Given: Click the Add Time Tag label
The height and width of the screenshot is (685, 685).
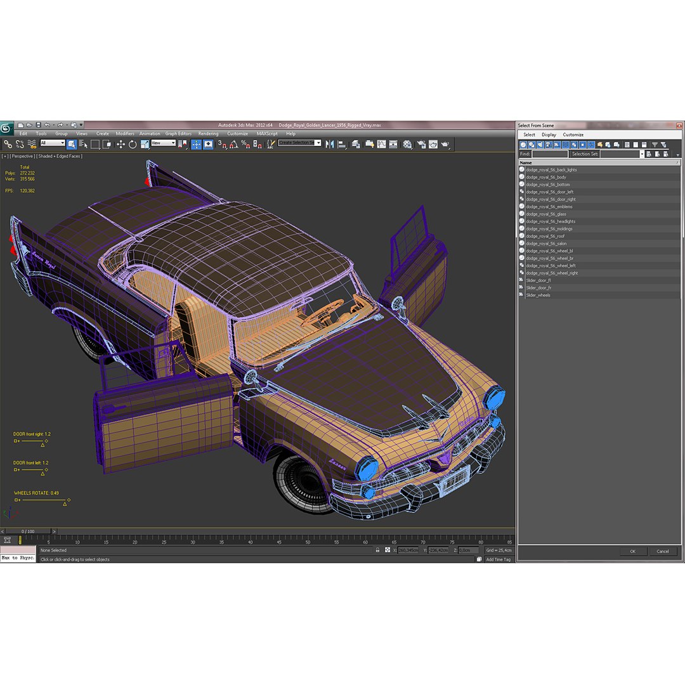Looking at the screenshot, I should [498, 559].
